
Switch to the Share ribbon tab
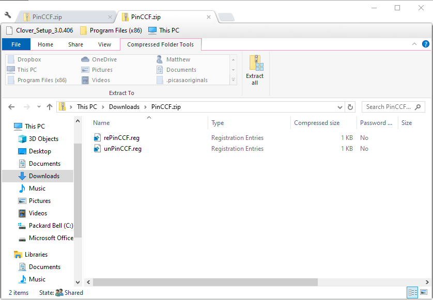point(75,44)
